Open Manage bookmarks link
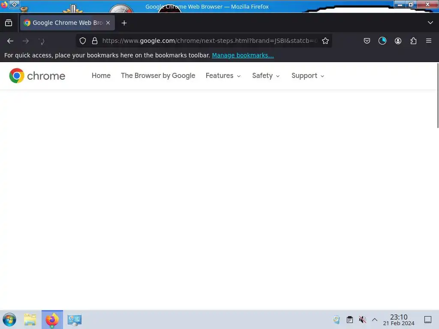Image resolution: width=439 pixels, height=329 pixels. [x=243, y=55]
